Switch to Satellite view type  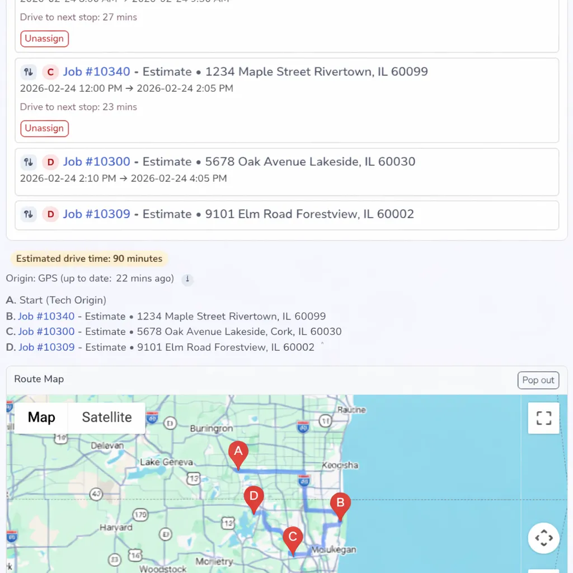coord(107,417)
